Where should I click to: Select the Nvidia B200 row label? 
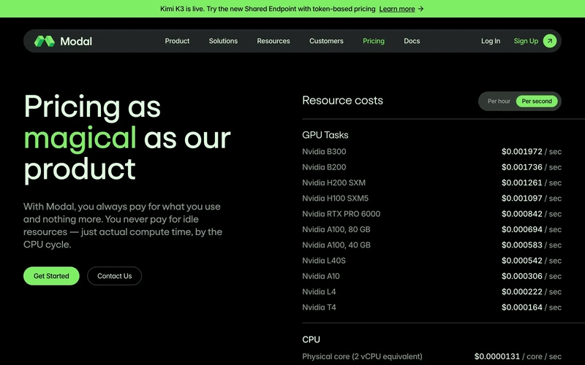[x=324, y=167]
